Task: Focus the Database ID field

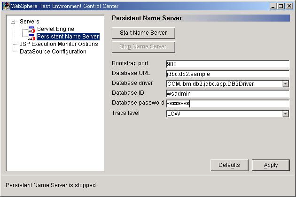Action: click(x=227, y=94)
